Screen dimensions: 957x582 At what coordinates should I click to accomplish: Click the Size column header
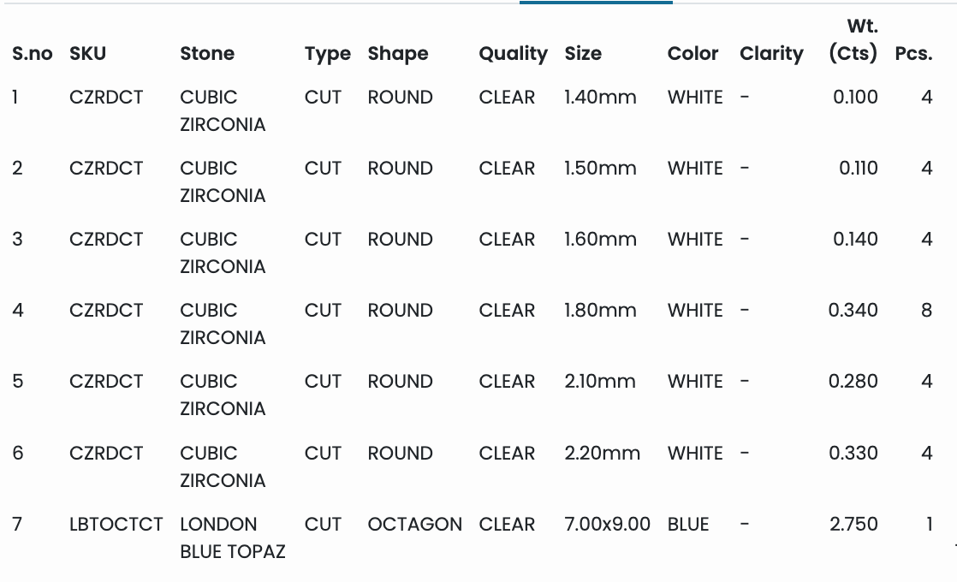[x=583, y=54]
